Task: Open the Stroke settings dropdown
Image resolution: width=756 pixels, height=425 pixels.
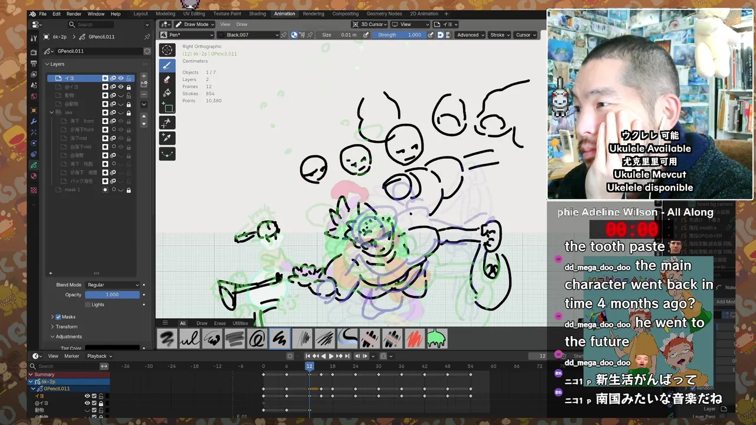Action: click(x=500, y=35)
